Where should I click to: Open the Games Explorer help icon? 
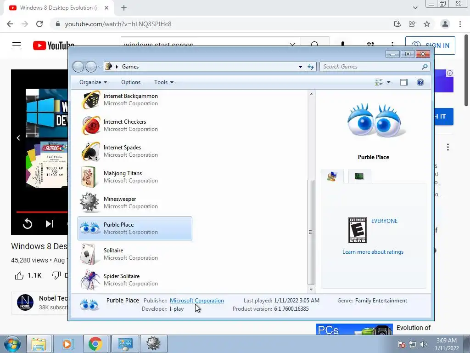click(420, 82)
